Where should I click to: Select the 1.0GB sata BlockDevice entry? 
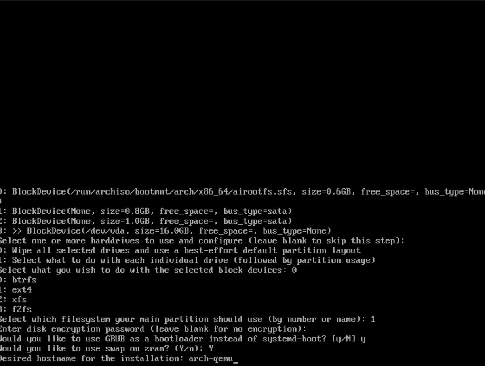coord(146,221)
